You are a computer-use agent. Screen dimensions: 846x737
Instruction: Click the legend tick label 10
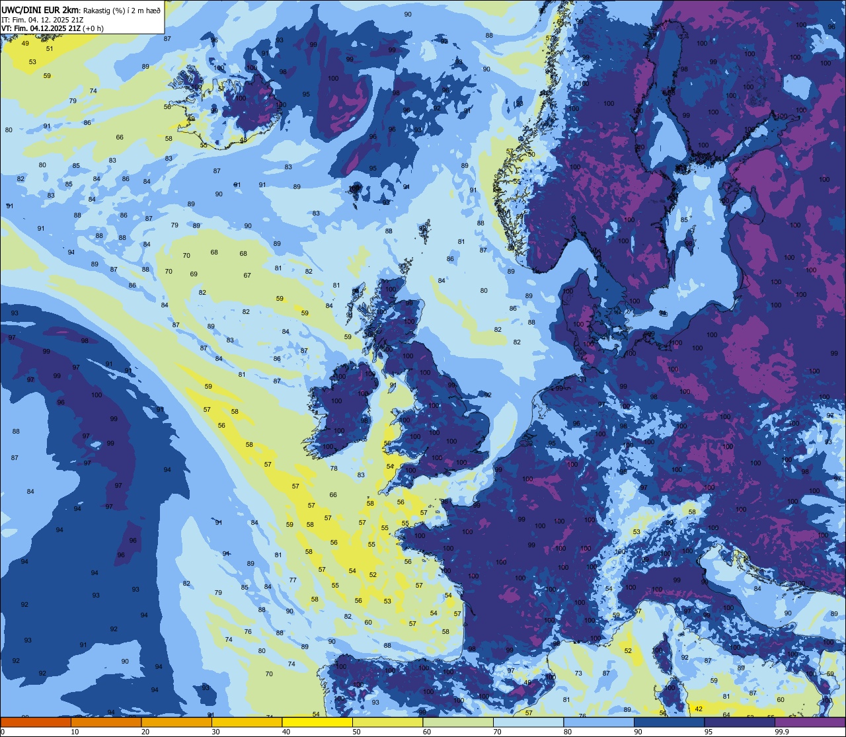(x=75, y=732)
